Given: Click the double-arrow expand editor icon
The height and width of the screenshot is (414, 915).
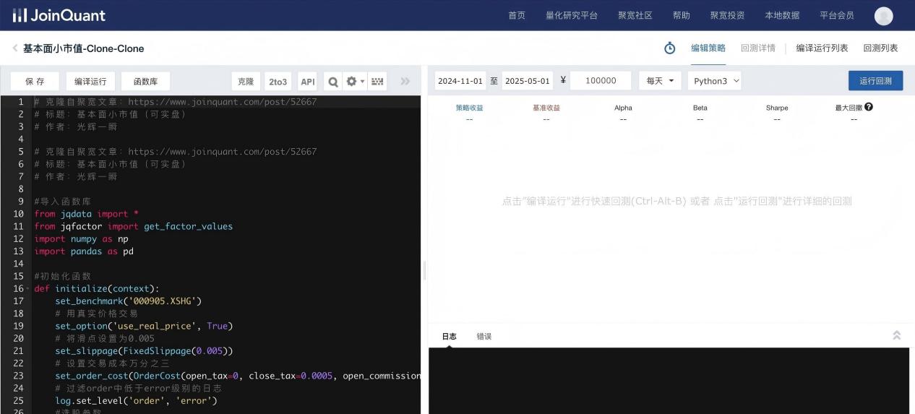Looking at the screenshot, I should pyautogui.click(x=405, y=82).
